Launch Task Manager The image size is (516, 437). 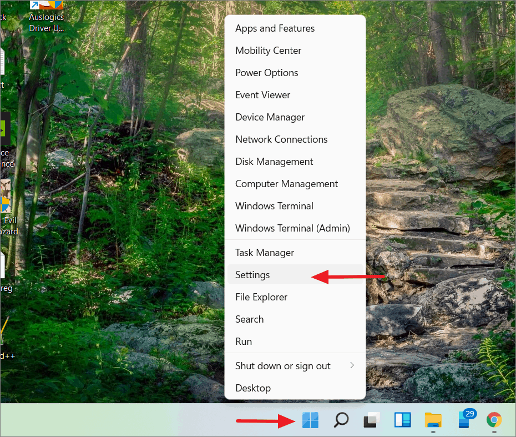click(x=265, y=252)
